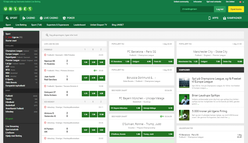Open Hjælp med Betting in sidebar

click(x=14, y=136)
